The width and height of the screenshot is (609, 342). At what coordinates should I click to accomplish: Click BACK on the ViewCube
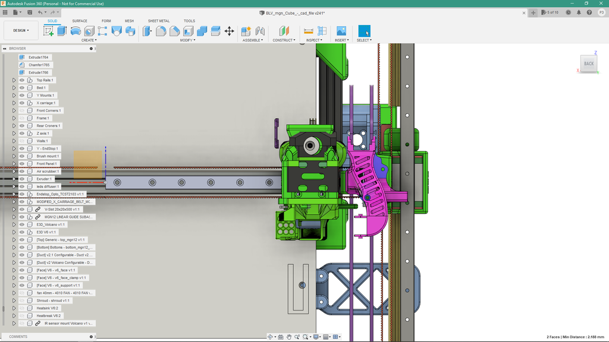588,64
